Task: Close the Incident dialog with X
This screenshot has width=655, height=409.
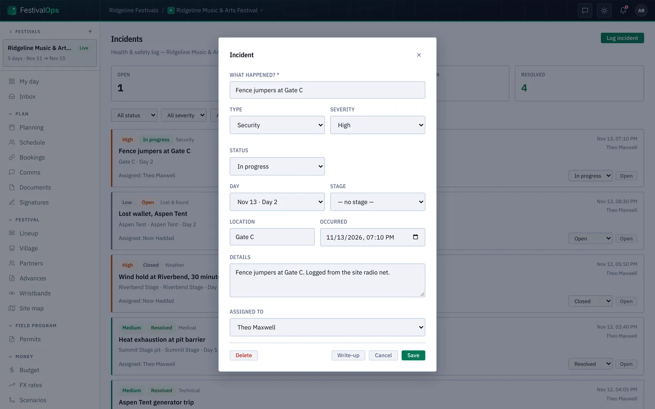Action: click(x=419, y=55)
